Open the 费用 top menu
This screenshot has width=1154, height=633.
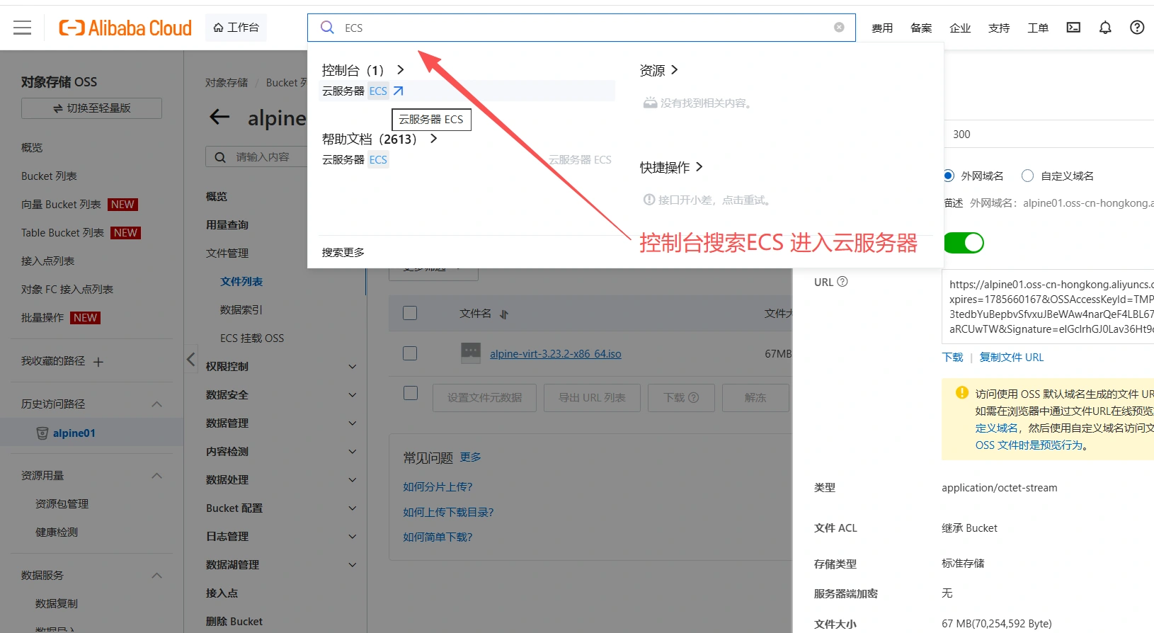coord(882,28)
